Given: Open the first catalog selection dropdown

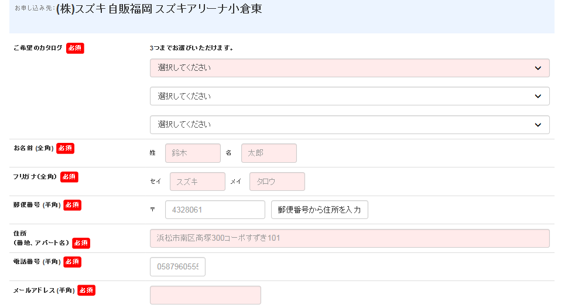Looking at the screenshot, I should [349, 68].
